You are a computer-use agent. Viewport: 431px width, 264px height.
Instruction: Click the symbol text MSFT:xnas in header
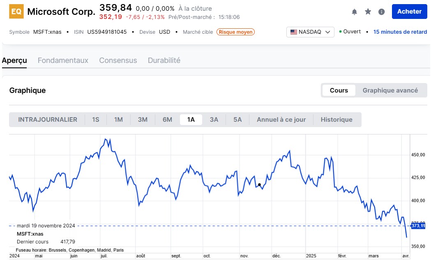coord(47,32)
